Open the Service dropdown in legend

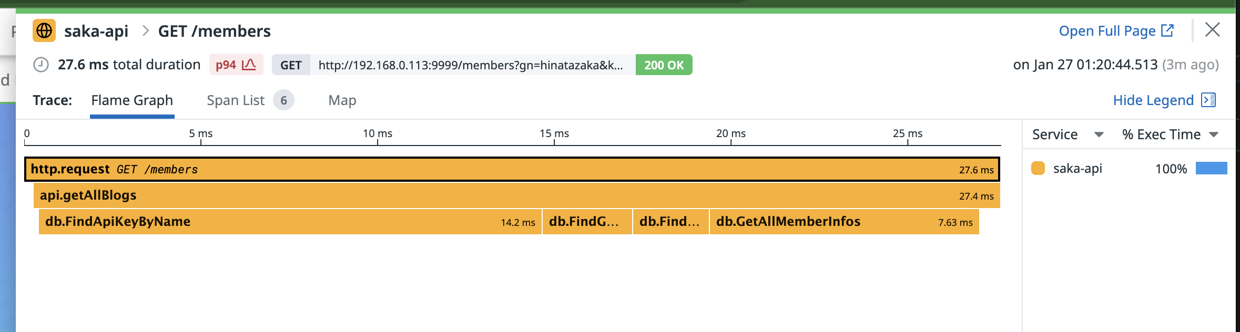point(1068,134)
